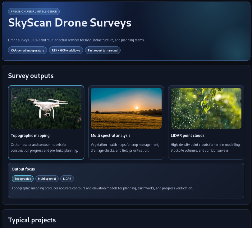This screenshot has width=252, height=228.
Task: Click the sunset field photo on Multi spectral card
Action: [126, 108]
